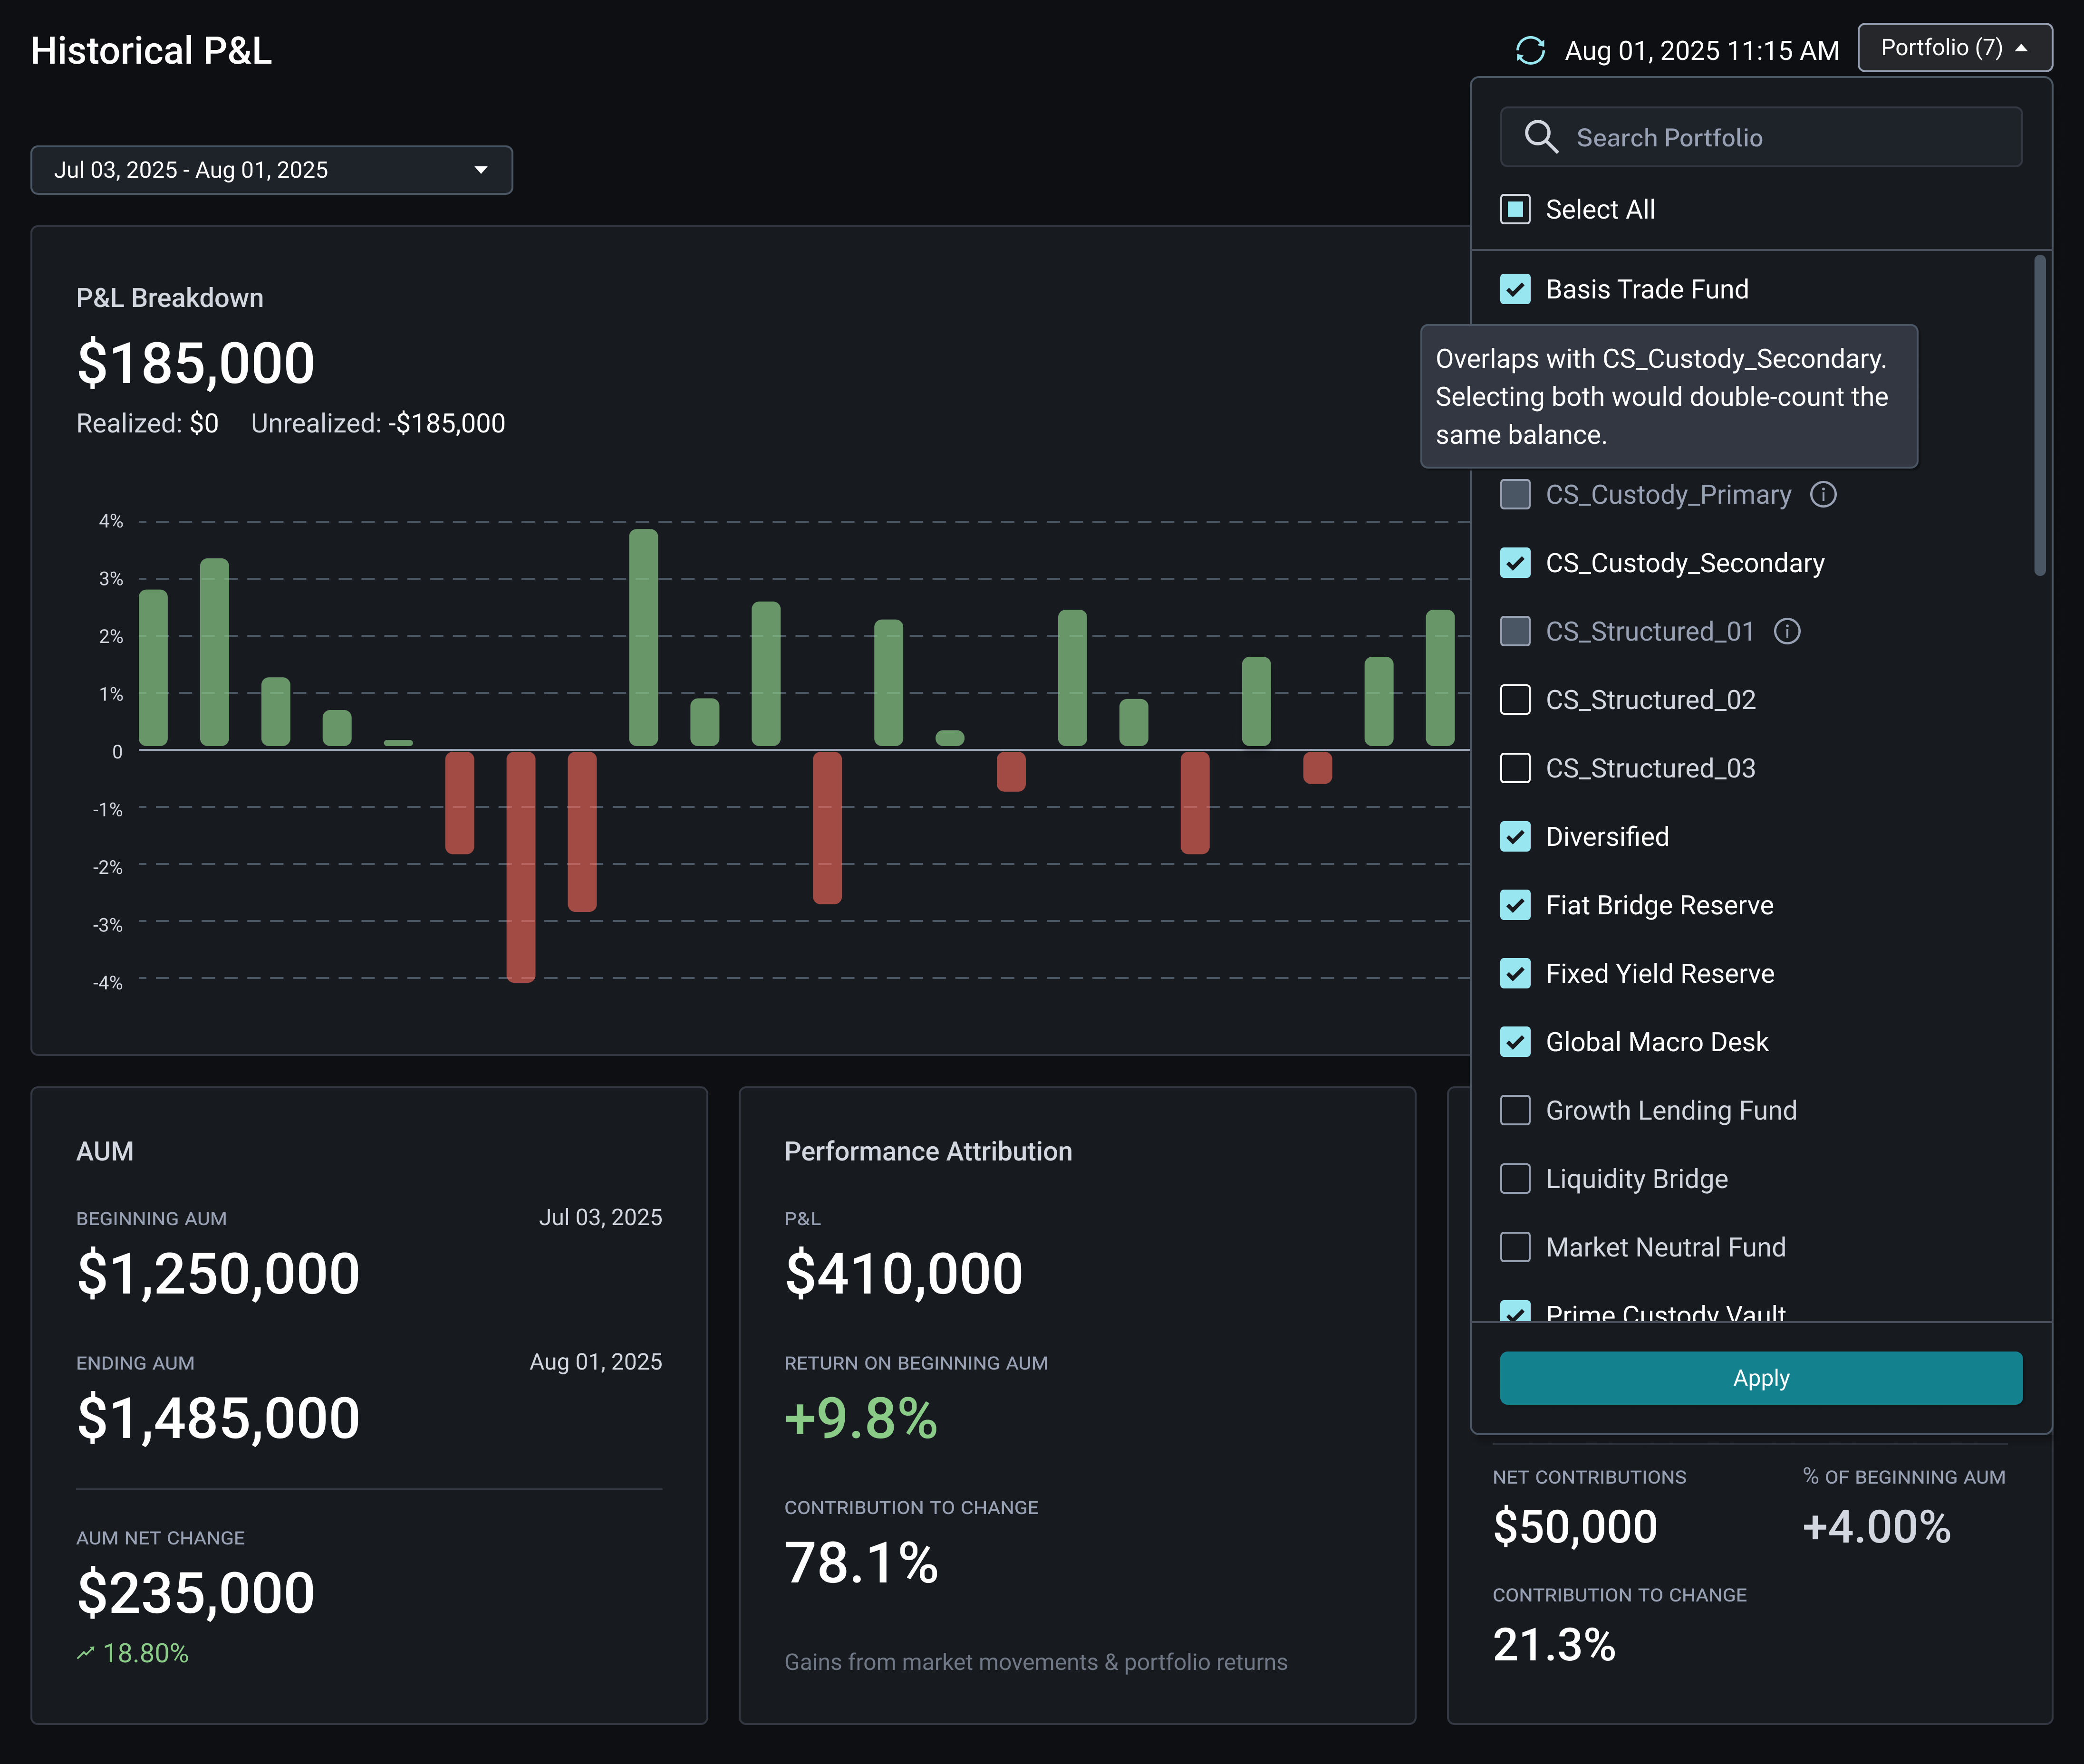Click the $235,000 AUM net change value
Screen dimensions: 2084x1764
[x=196, y=1593]
